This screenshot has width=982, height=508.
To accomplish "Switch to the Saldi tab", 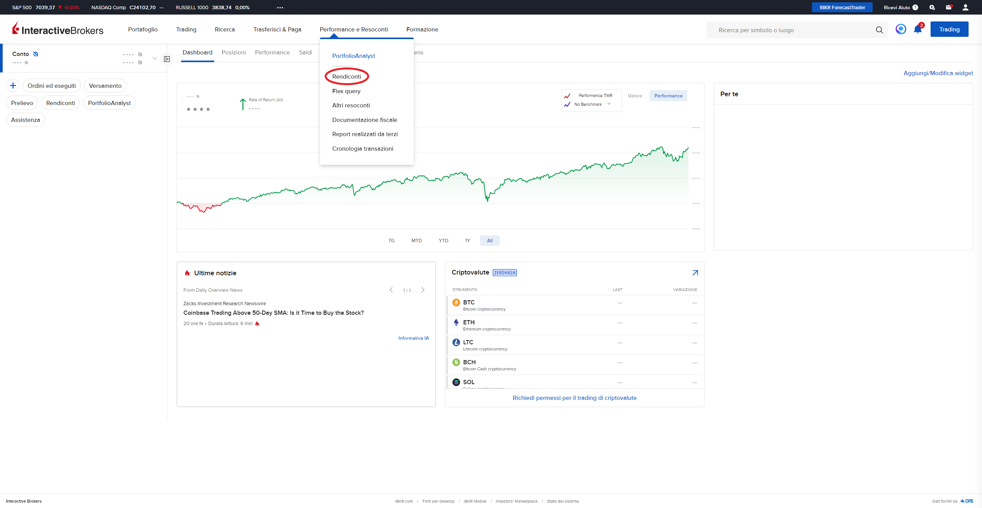I will (305, 53).
